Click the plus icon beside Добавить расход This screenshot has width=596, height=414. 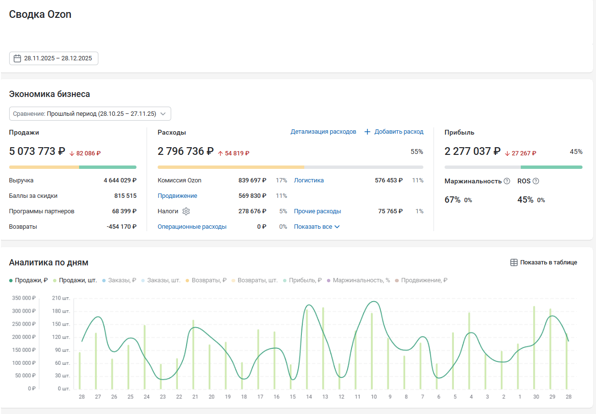pyautogui.click(x=367, y=132)
